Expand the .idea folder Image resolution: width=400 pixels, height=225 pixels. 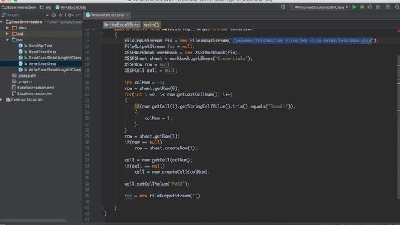[x=7, y=27]
